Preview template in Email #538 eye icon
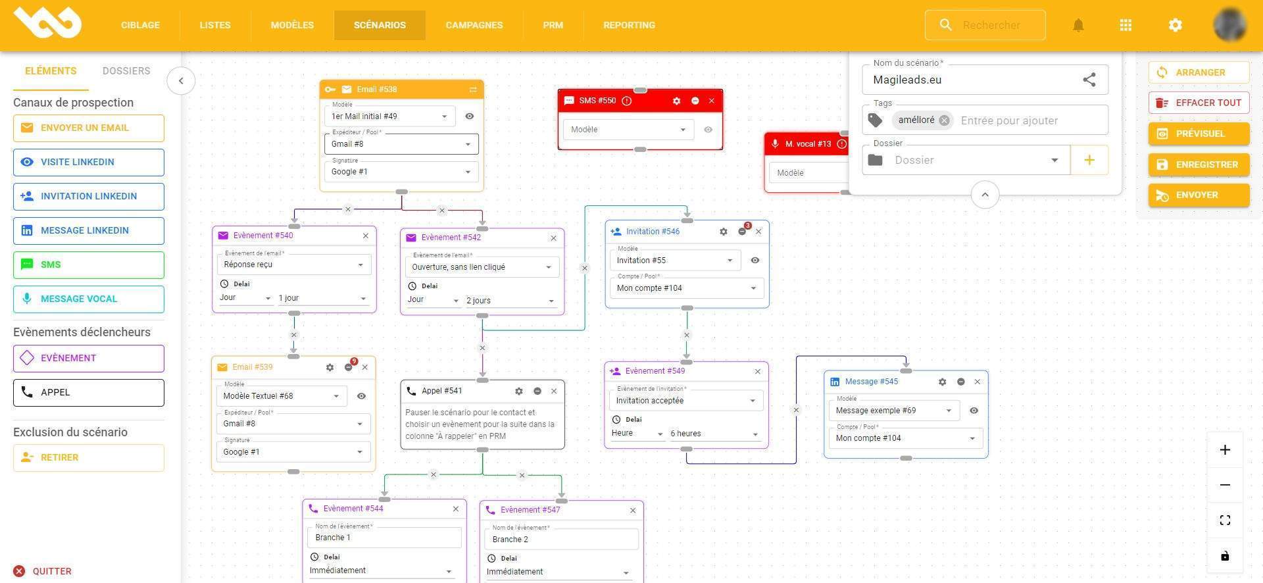The width and height of the screenshot is (1263, 583). coord(470,116)
